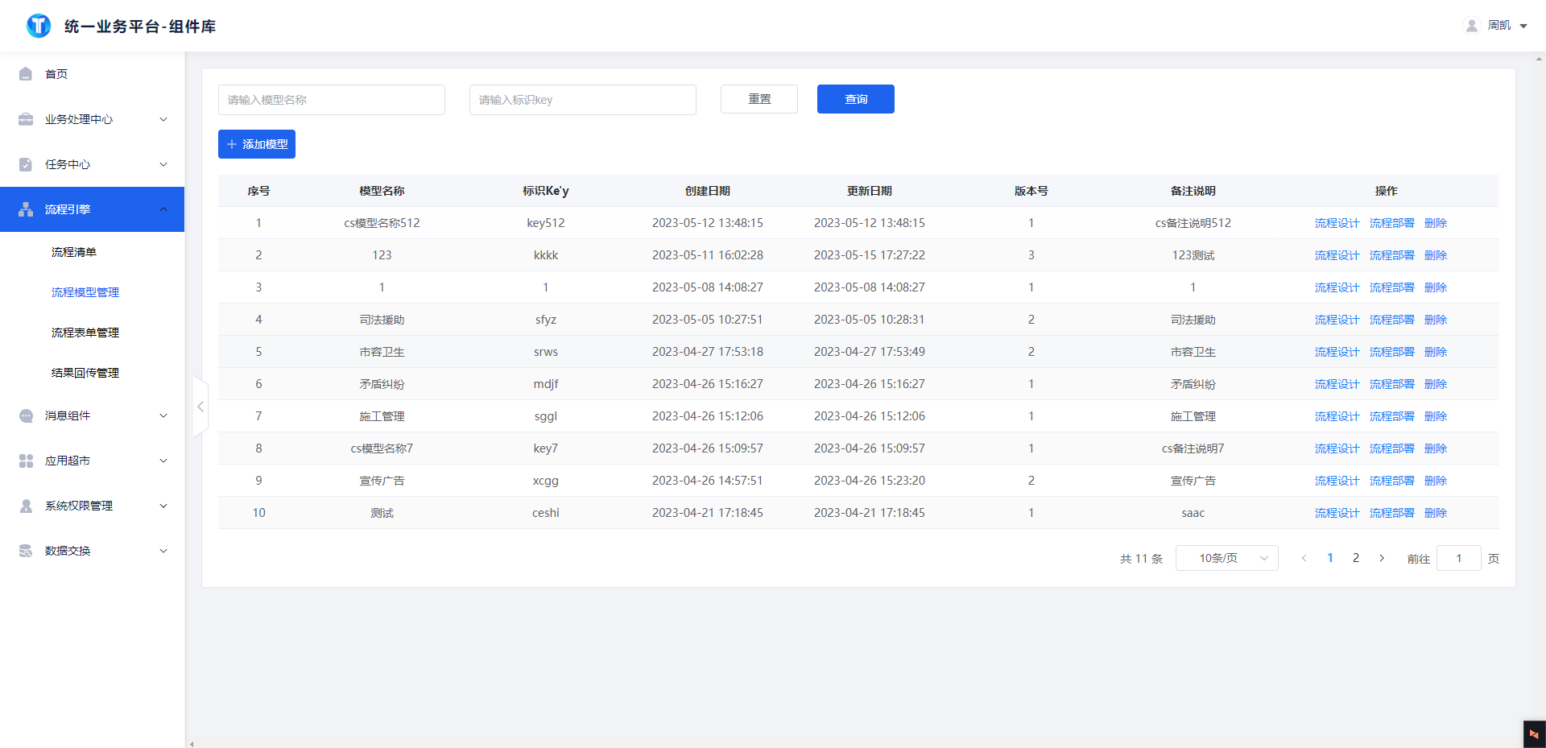Click the bottom-right corner widget icon
The height and width of the screenshot is (748, 1546).
tap(1534, 734)
